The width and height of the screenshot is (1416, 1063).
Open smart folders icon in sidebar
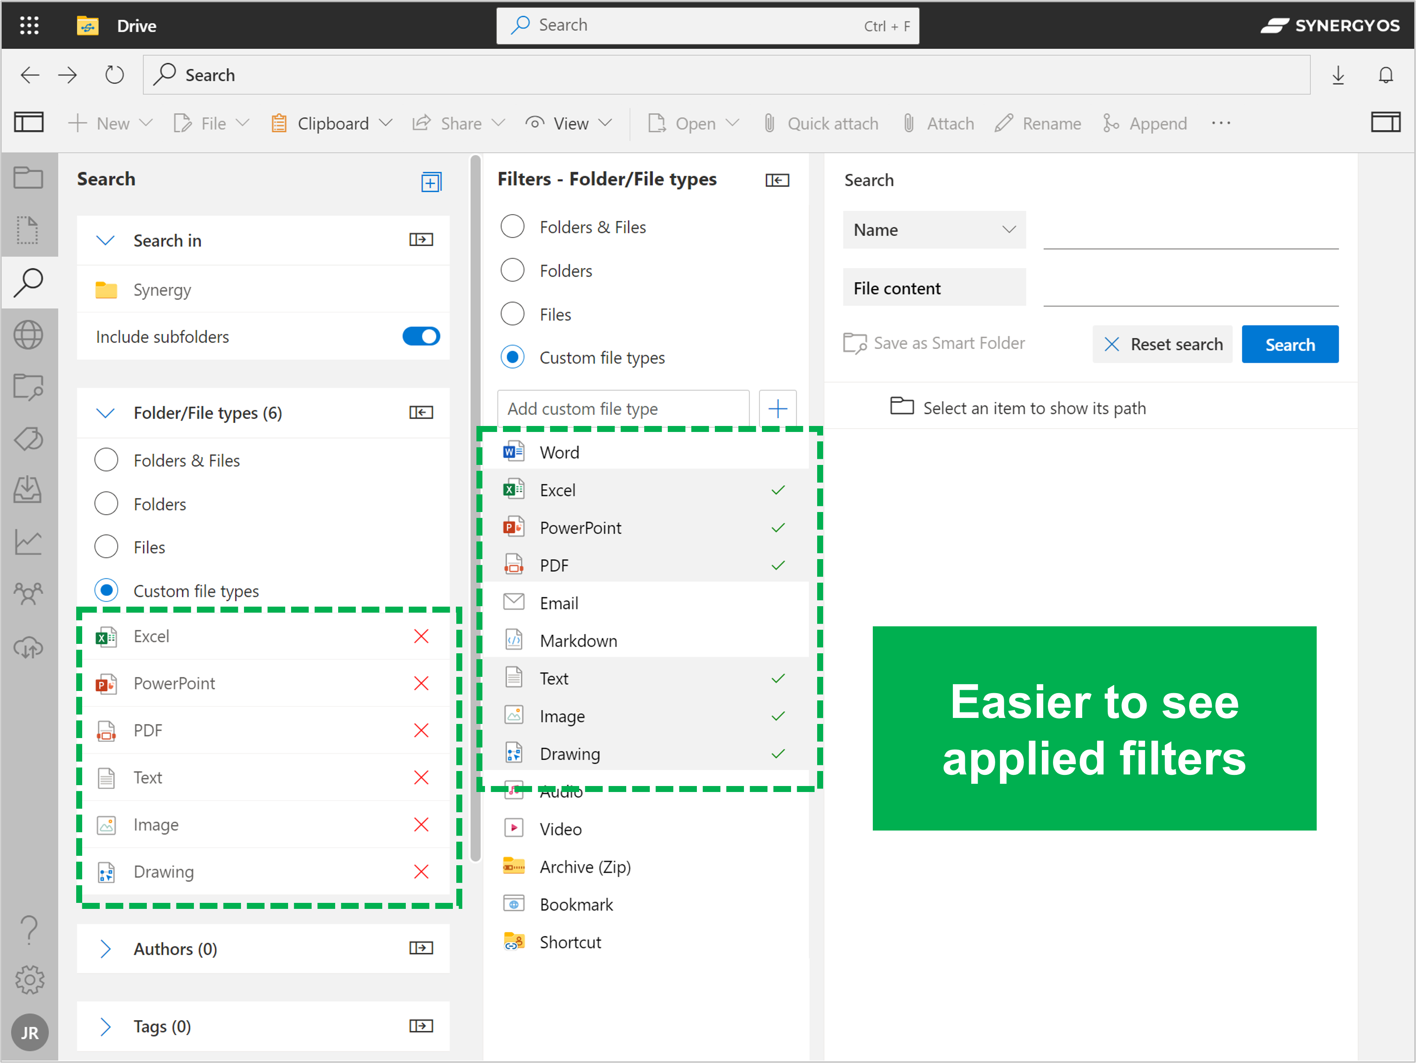29,387
